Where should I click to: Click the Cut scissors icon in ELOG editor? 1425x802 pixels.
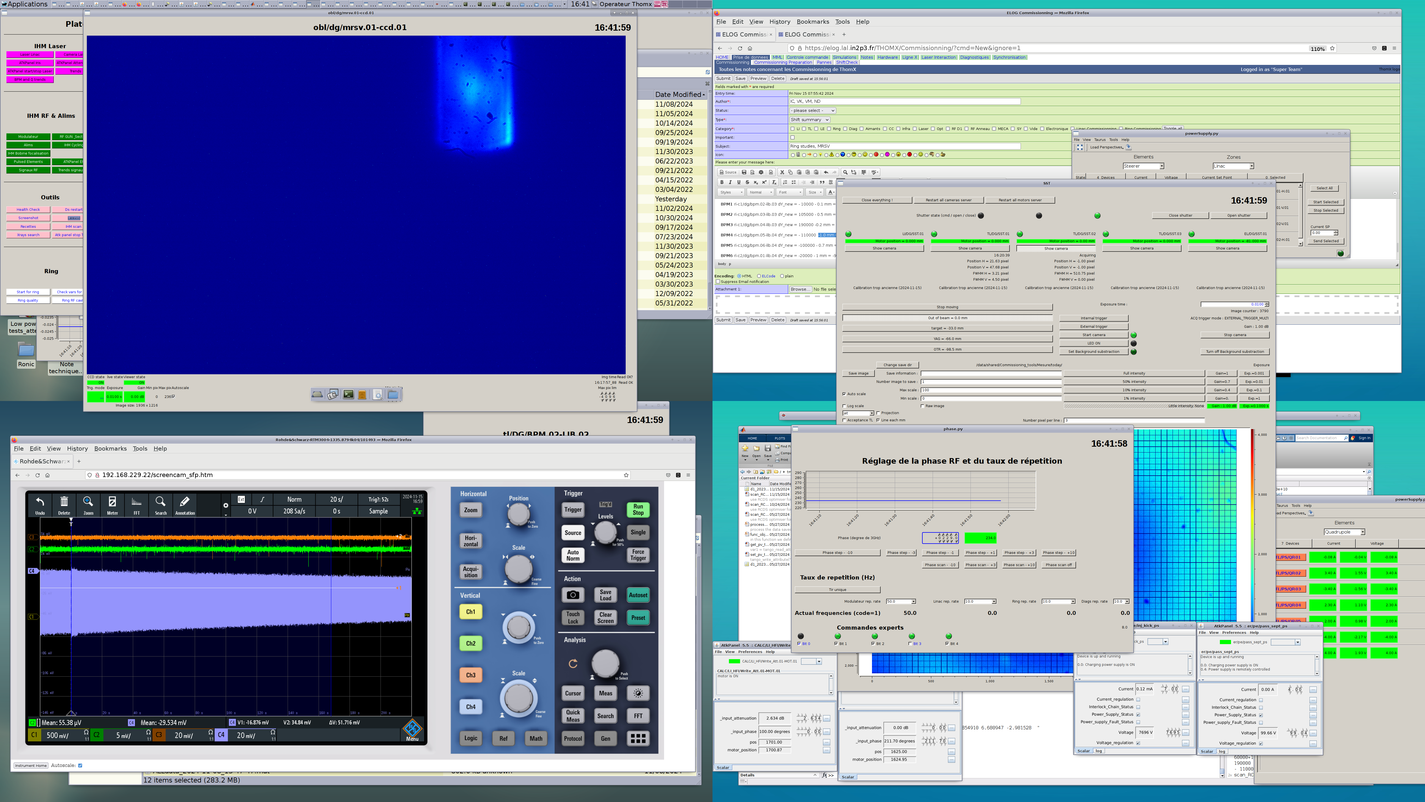click(x=782, y=172)
